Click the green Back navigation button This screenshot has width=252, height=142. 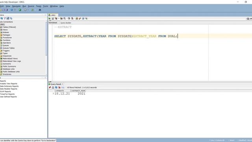pos(20,10)
